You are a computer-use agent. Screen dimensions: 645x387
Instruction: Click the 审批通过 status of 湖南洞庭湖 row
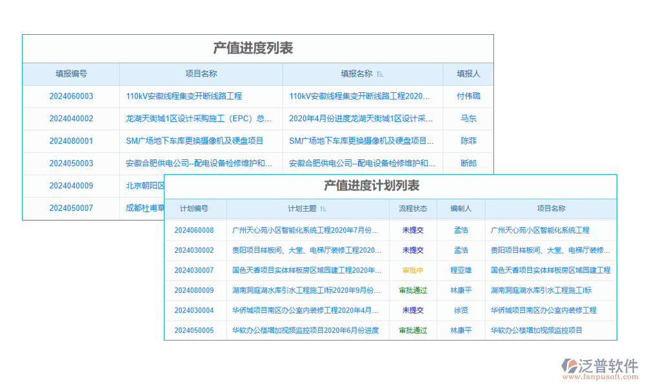coord(412,290)
